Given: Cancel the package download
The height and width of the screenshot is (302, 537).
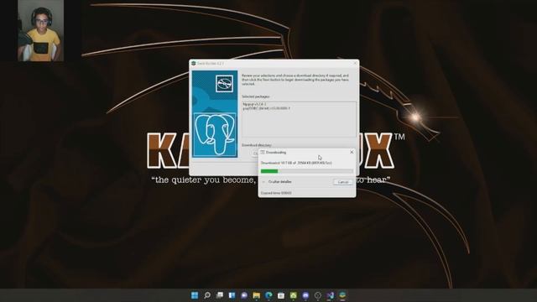Looking at the screenshot, I should click(343, 182).
